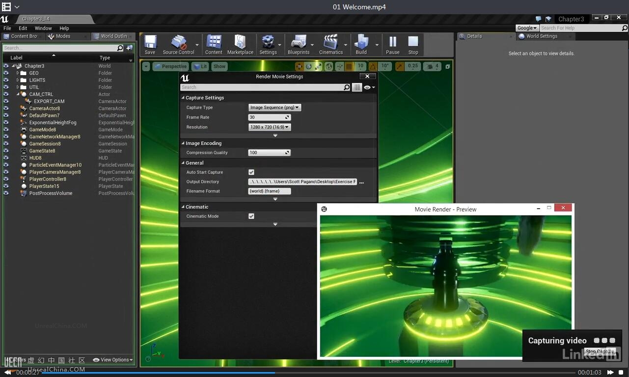629x377 pixels.
Task: Toggle visibility of CameraActor8
Action: 6,108
